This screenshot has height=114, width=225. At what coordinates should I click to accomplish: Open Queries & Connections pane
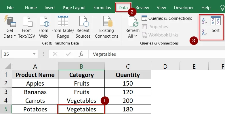click(x=167, y=18)
